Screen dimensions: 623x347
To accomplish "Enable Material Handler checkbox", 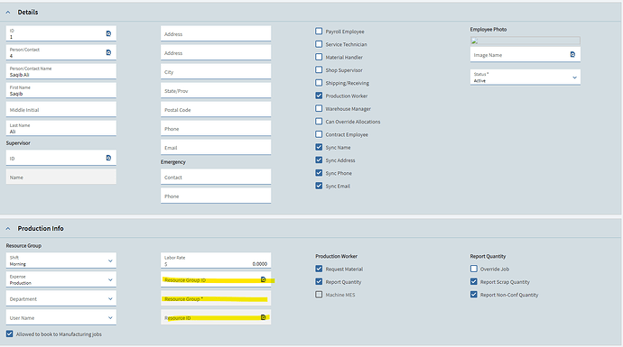I will click(319, 57).
